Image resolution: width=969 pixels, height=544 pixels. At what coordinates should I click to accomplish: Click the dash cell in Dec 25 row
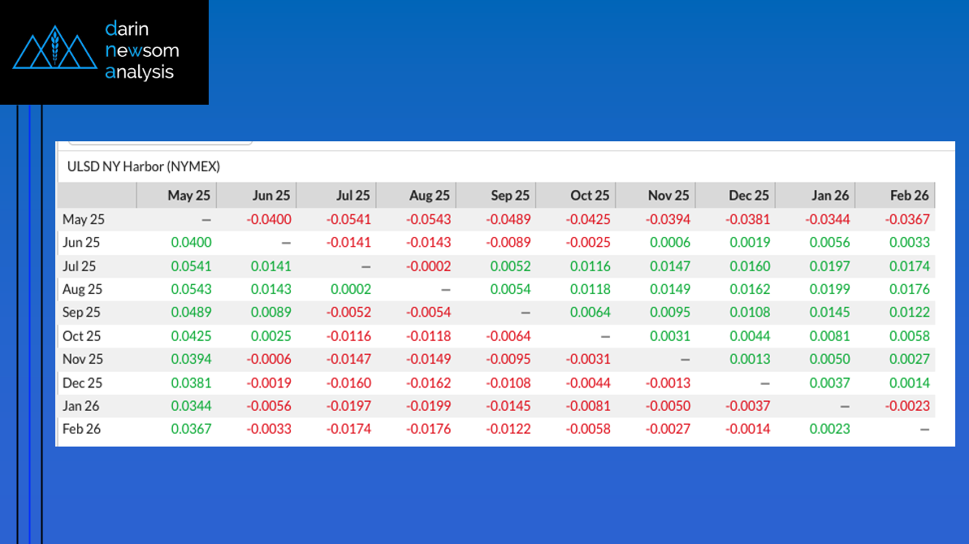(764, 383)
